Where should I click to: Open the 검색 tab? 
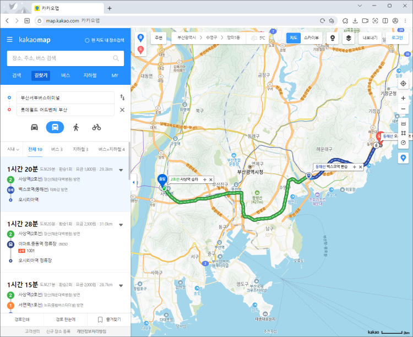tap(17, 75)
